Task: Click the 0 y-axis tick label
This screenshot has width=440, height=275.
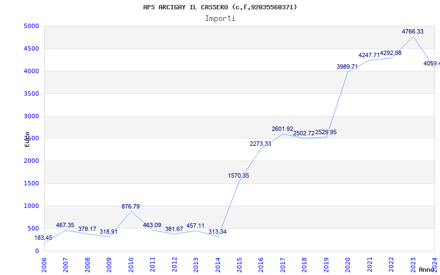Action: tap(37, 251)
